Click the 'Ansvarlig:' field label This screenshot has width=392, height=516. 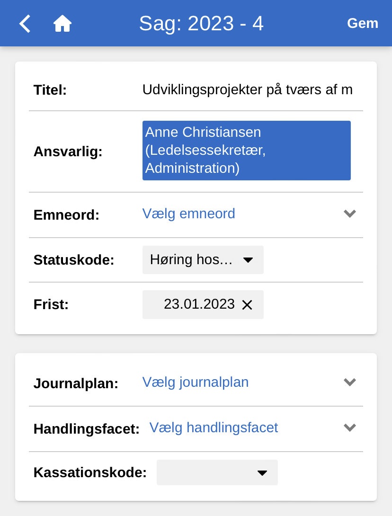[68, 151]
